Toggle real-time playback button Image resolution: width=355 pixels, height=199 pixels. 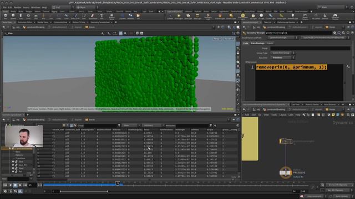tap(20, 191)
